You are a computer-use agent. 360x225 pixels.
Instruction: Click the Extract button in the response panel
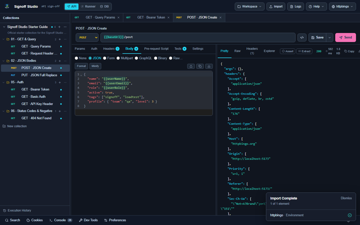point(304,51)
